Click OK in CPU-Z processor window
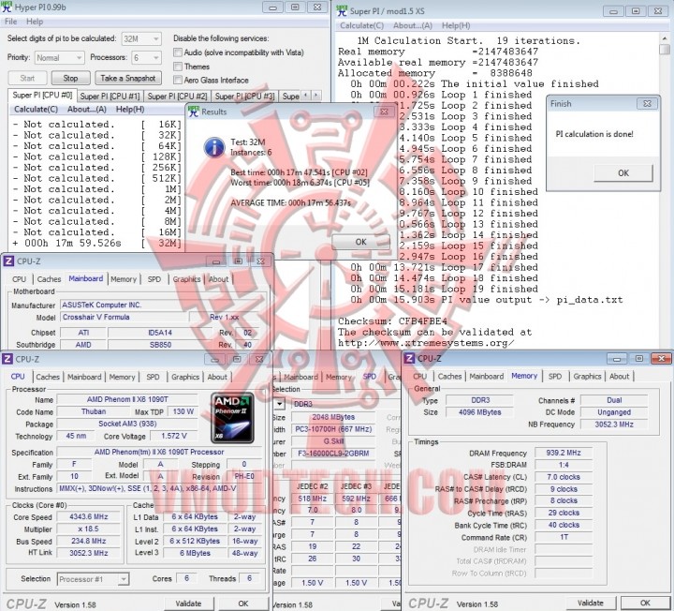The height and width of the screenshot is (611, 674). 243,604
